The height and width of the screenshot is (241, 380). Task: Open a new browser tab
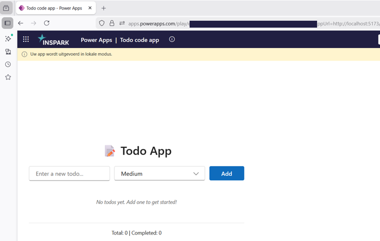[x=104, y=8]
